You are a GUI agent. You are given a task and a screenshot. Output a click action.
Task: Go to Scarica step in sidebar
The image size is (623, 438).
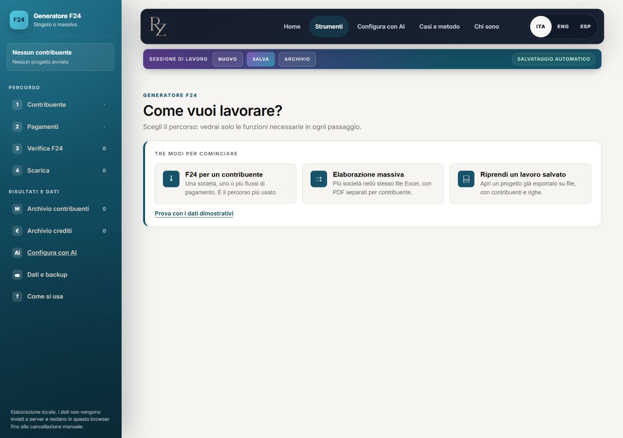coord(61,170)
